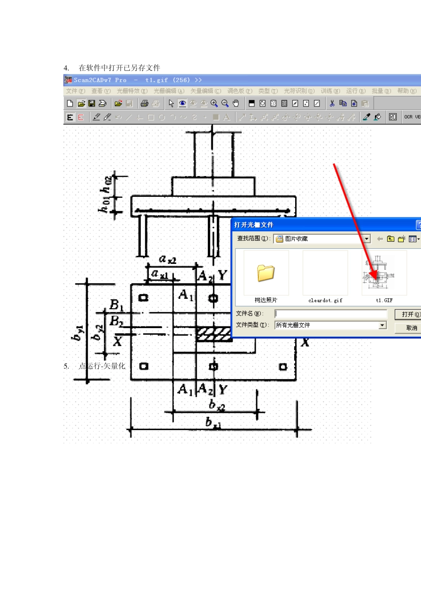Open the 查看 menu
Image resolution: width=421 pixels, height=596 pixels.
tap(101, 91)
